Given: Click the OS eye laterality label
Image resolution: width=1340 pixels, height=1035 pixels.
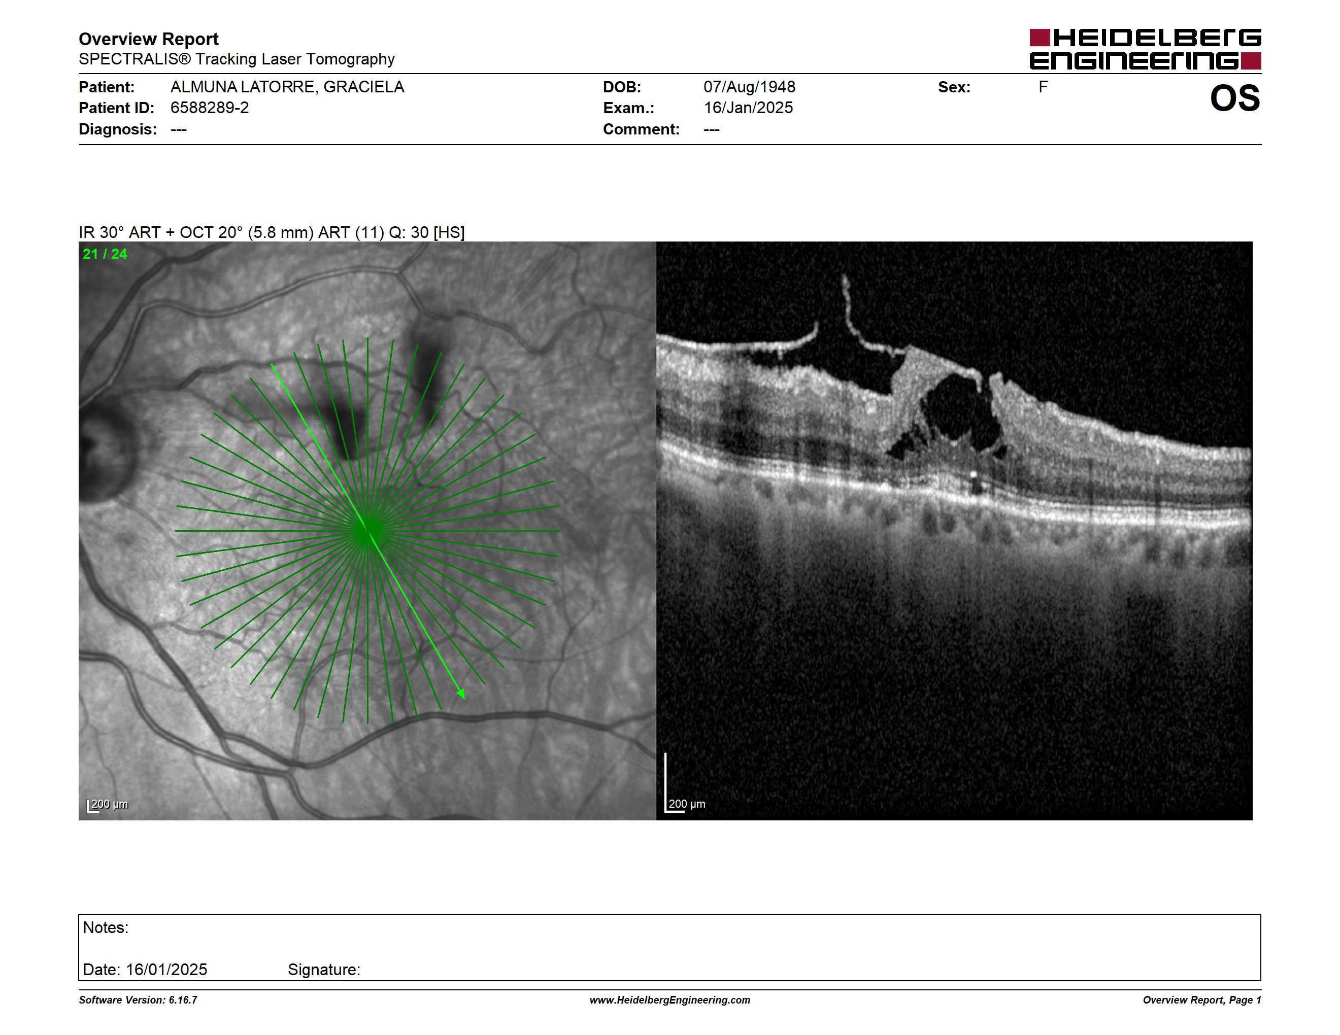Looking at the screenshot, I should tap(1234, 98).
